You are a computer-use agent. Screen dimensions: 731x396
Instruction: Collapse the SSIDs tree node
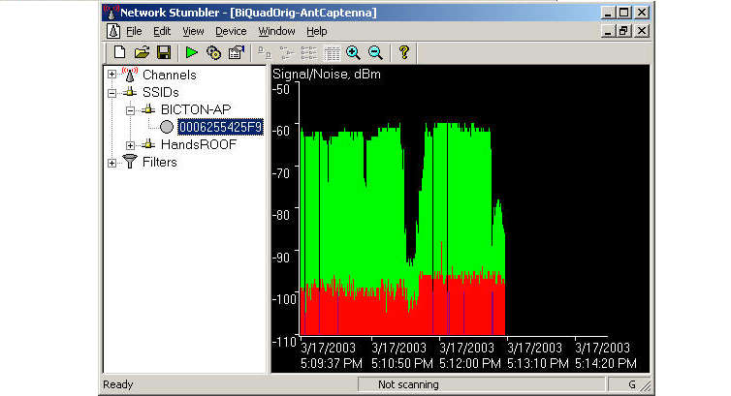111,93
